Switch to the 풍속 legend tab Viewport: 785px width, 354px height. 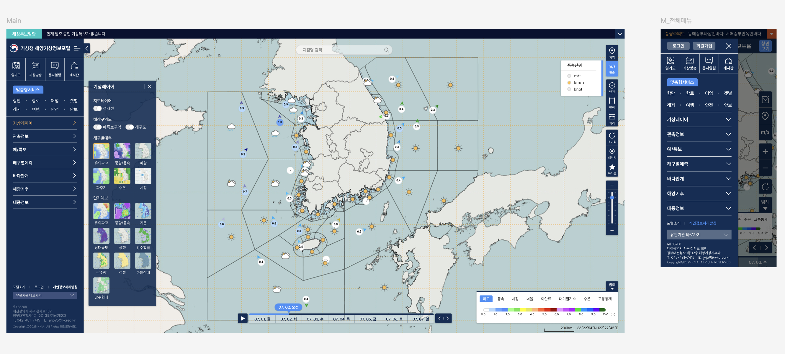tap(501, 299)
